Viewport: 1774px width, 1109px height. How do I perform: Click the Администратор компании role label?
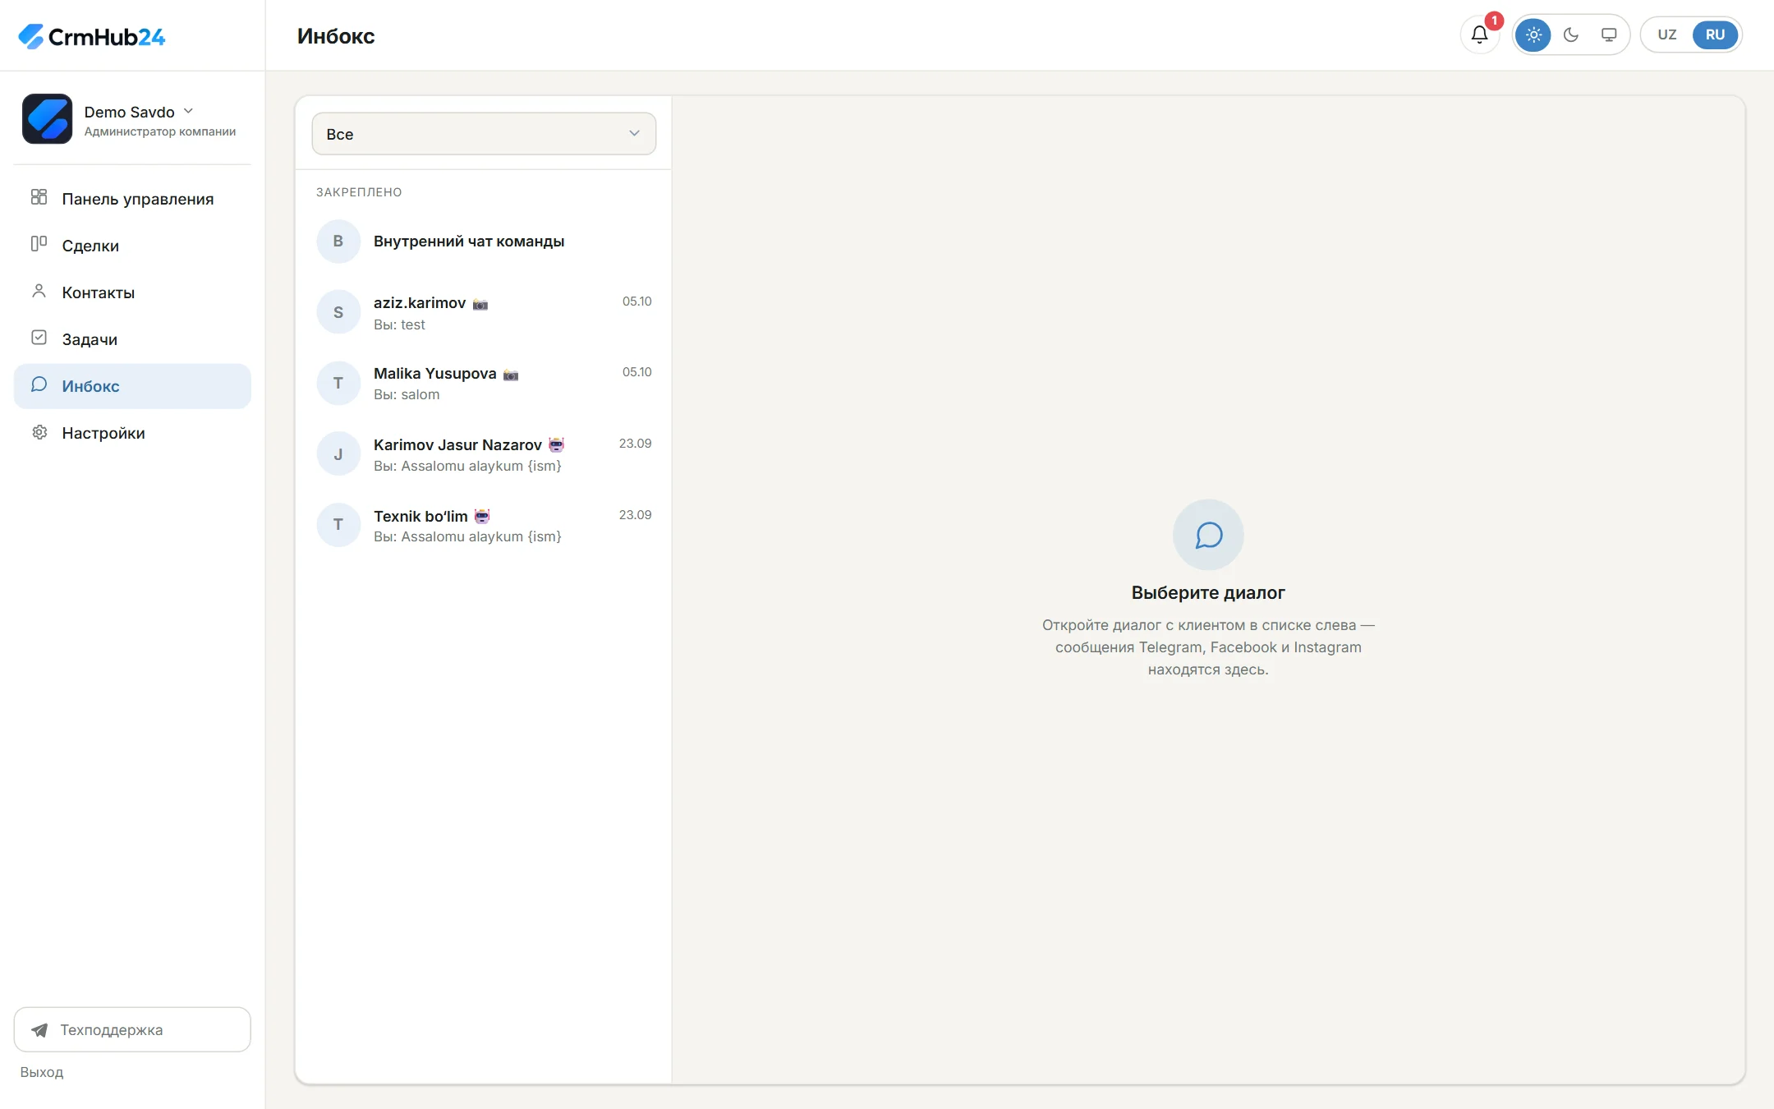(160, 131)
